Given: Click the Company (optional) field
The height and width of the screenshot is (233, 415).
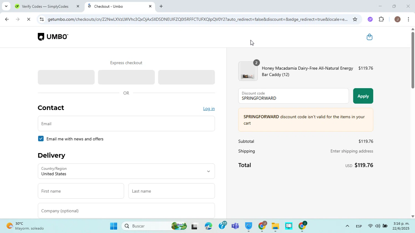Looking at the screenshot, I should click(x=126, y=211).
